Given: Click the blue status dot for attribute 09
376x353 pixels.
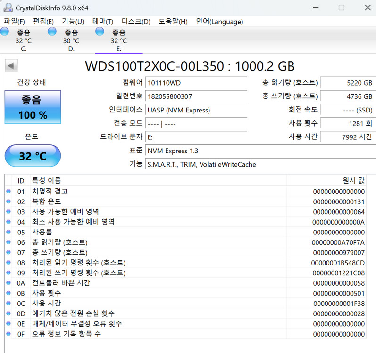Looking at the screenshot, I should pyautogui.click(x=8, y=273).
